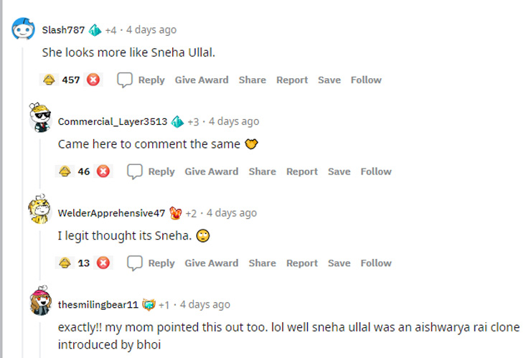Downvote Commercial_Layer3513's comment
Image resolution: width=531 pixels, height=358 pixels.
(x=103, y=171)
